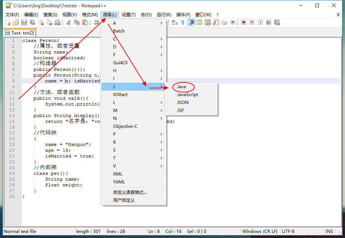Toggle show all characters pilcrow icon
Screen dimensions: 345x238
tap(183, 22)
